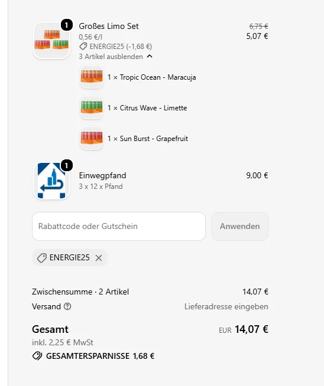
Task: Click the Versand help question mark icon
Action: point(67,306)
